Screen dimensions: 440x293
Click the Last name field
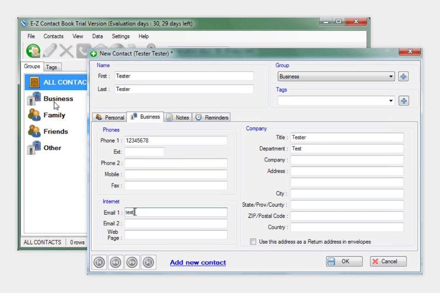tap(184, 89)
